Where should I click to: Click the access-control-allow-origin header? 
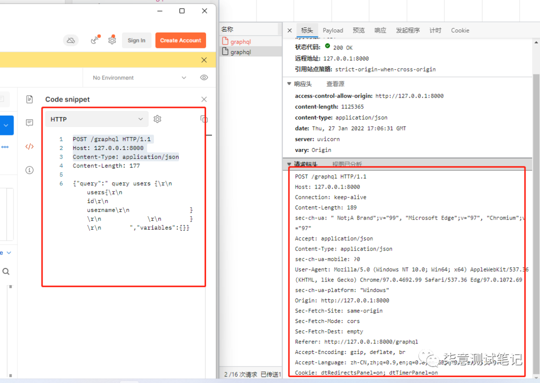tap(369, 96)
